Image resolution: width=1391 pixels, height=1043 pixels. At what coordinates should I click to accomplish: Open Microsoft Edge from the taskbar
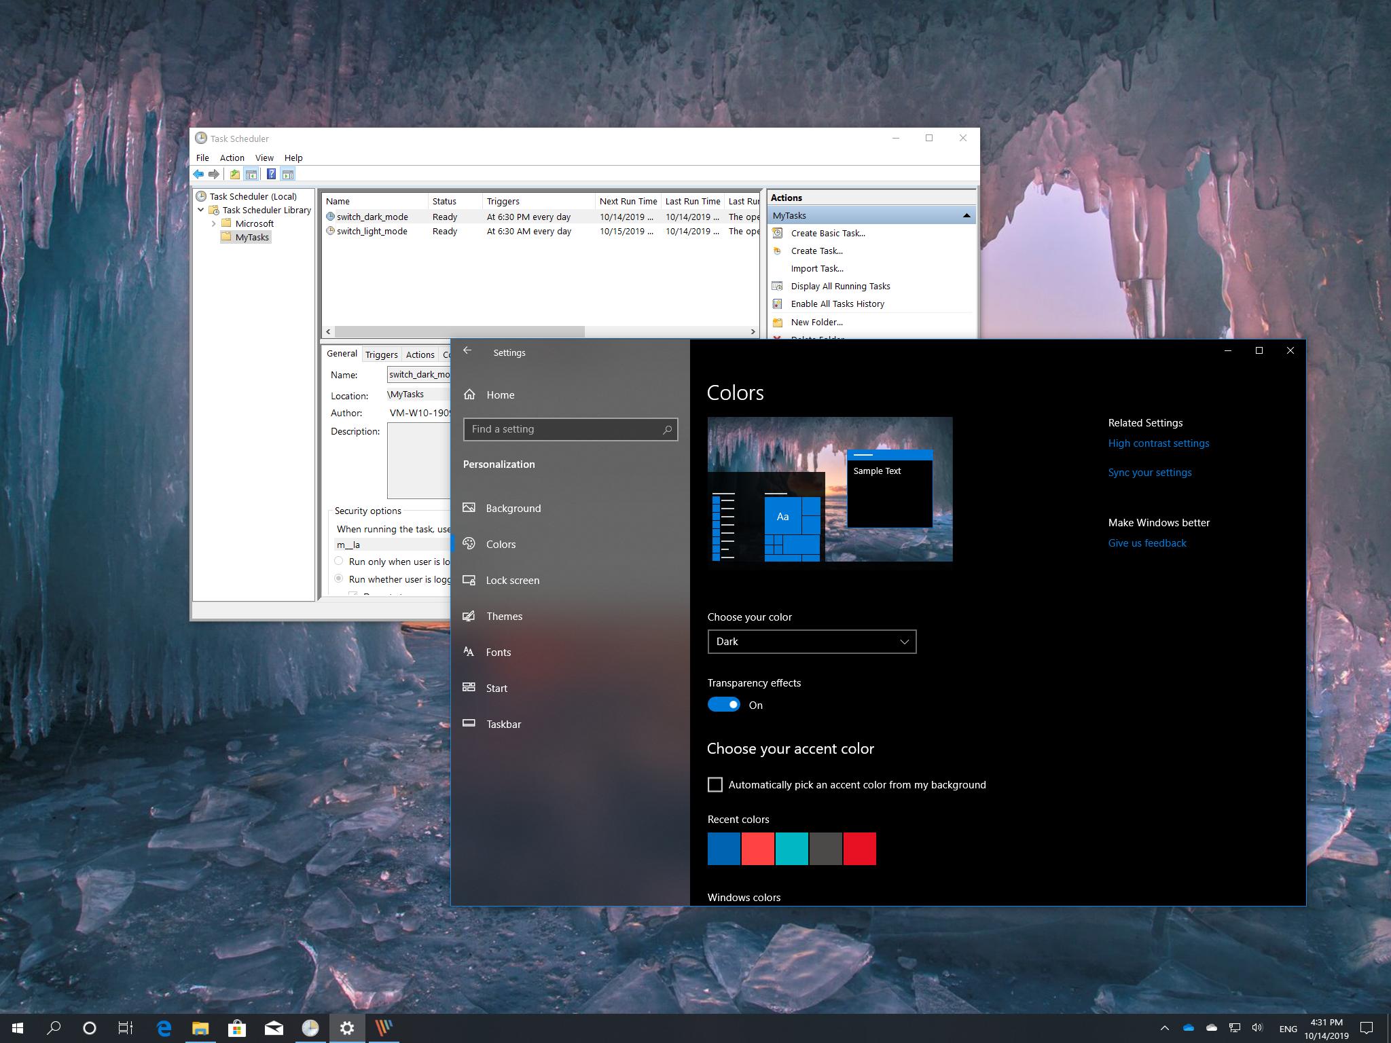[164, 1028]
